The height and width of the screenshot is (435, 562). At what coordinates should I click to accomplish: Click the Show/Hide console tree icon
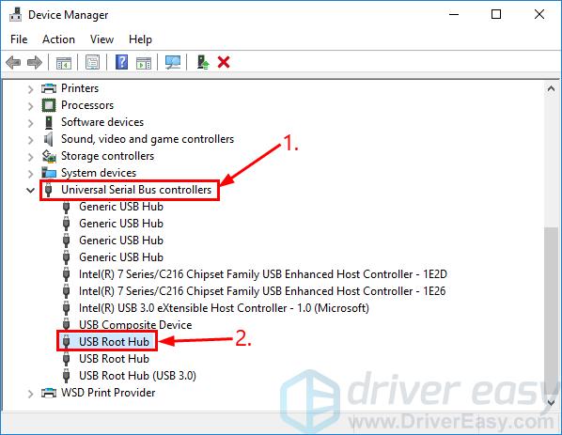(64, 63)
